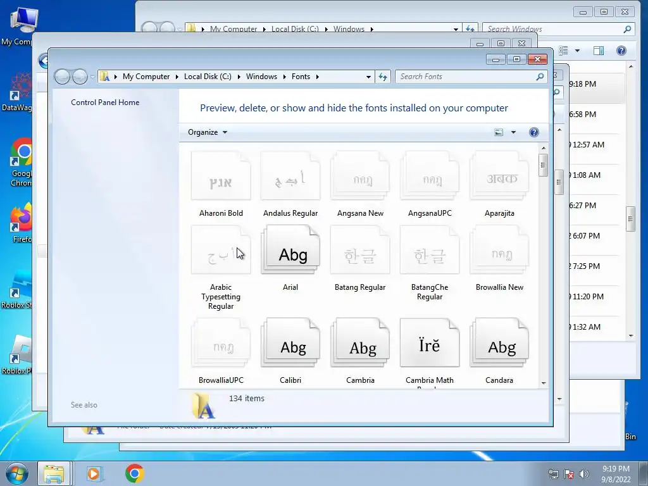Select the Cambria Math font icon

click(x=430, y=343)
